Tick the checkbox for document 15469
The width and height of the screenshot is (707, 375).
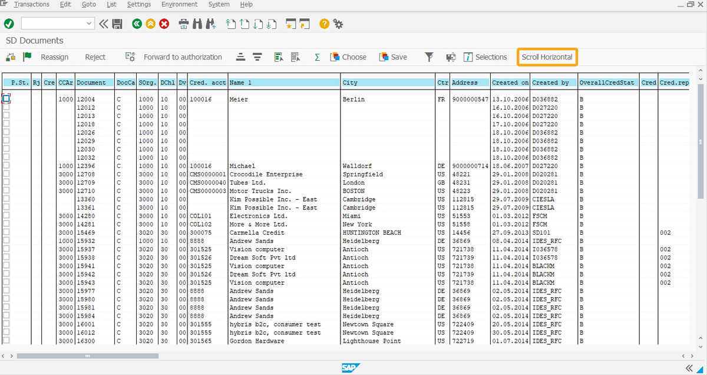(x=6, y=232)
